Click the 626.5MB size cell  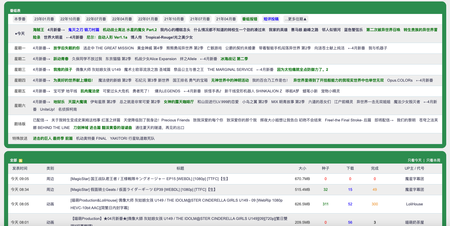[x=302, y=204]
